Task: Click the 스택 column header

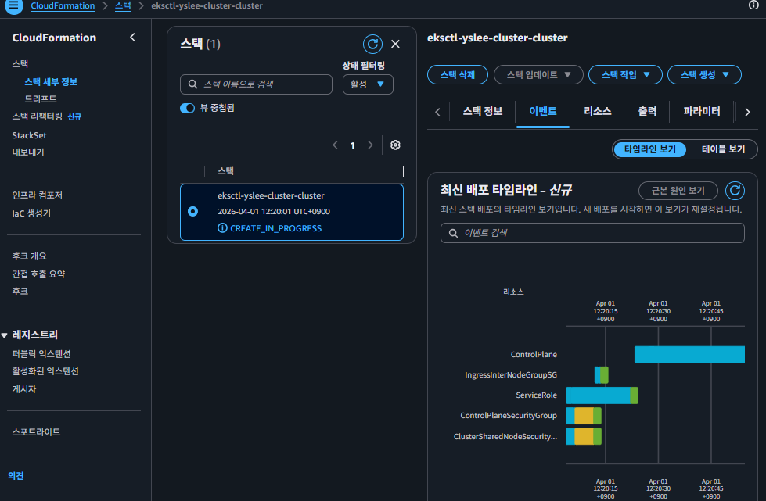Action: coord(225,170)
